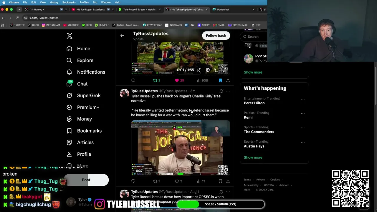This screenshot has height=212, width=377.
Task: Open the Profiles menu in the menu bar
Action: click(x=84, y=2)
